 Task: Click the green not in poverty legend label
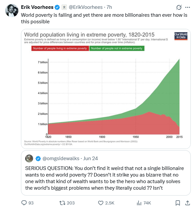click(x=117, y=48)
